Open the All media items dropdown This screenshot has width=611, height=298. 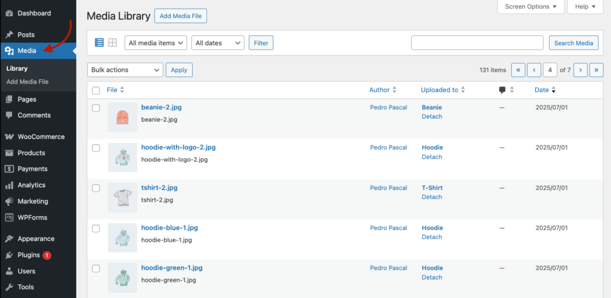156,43
